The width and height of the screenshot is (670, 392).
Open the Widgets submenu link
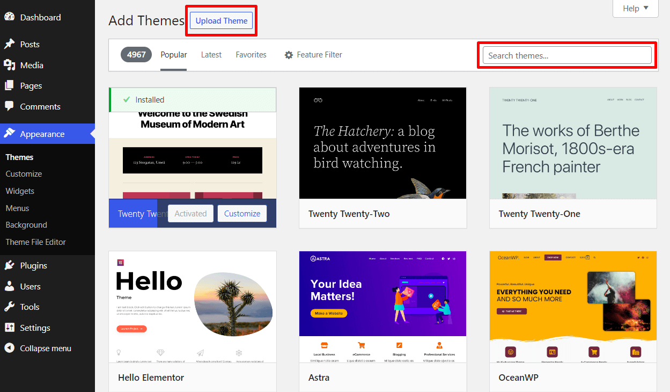(20, 191)
